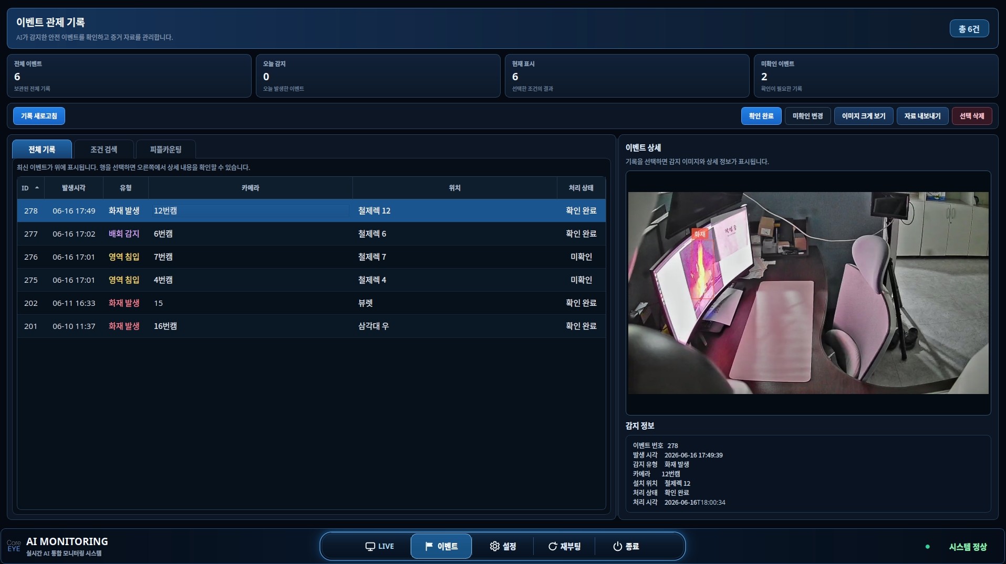Select event row 276 영역 침입
Screen dimensions: 1006x564
point(311,257)
